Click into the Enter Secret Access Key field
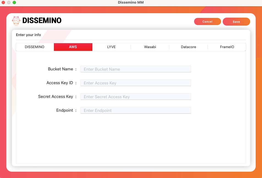Screen dimensions: 262x178 point(136,97)
